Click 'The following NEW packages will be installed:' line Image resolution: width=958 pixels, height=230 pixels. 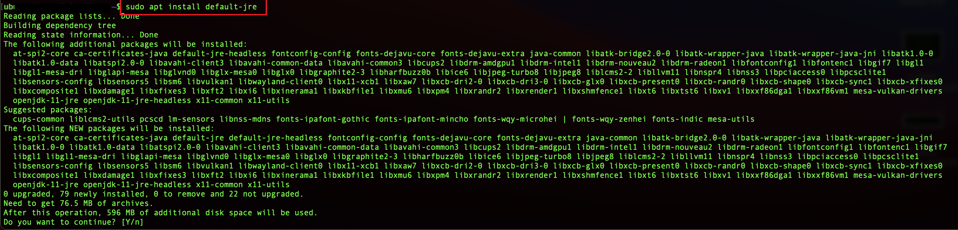coord(109,128)
